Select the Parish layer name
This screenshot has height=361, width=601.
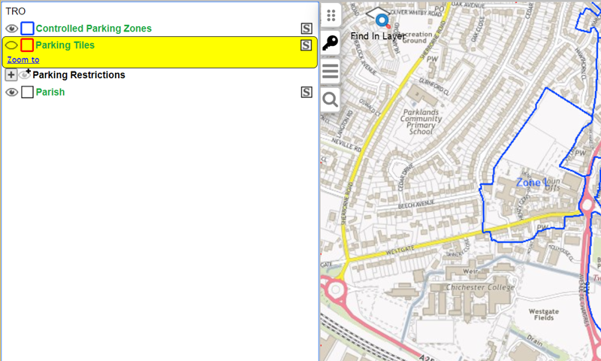click(50, 93)
